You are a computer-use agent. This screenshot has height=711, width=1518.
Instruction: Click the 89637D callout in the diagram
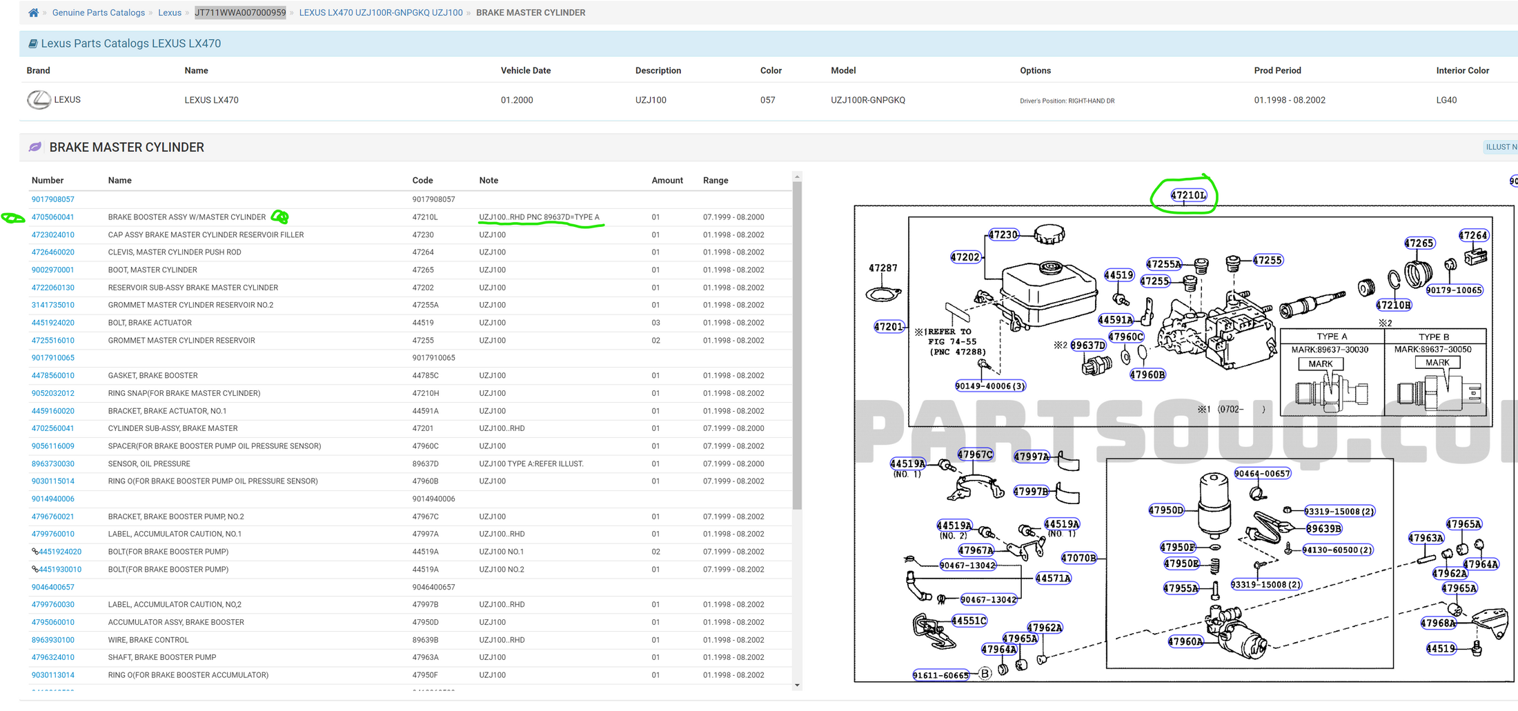click(1087, 346)
